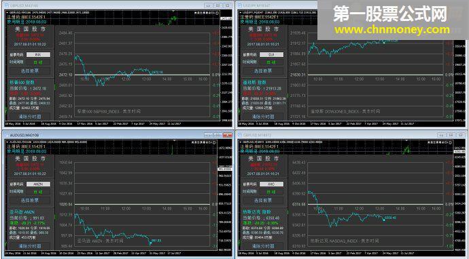Click the EA smiley icon in S&P 500 chart
The width and height of the screenshot is (469, 259).
pos(217,13)
